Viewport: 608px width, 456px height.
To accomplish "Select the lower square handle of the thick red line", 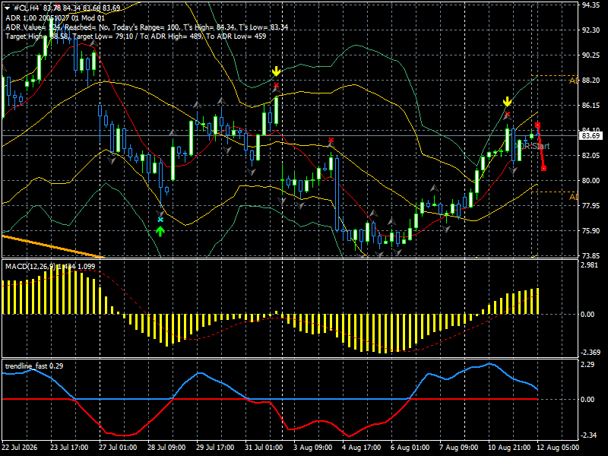I will click(x=543, y=168).
